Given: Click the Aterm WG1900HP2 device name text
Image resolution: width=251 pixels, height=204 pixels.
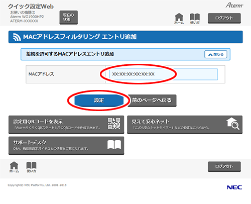Looking at the screenshot, I should point(27,17).
